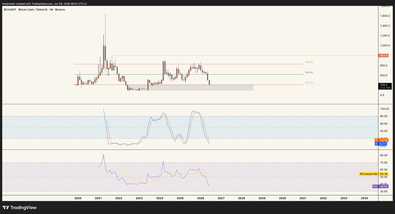395x214 pixels.
Task: Click the 50.00 RSI axis value
Action: point(384,177)
